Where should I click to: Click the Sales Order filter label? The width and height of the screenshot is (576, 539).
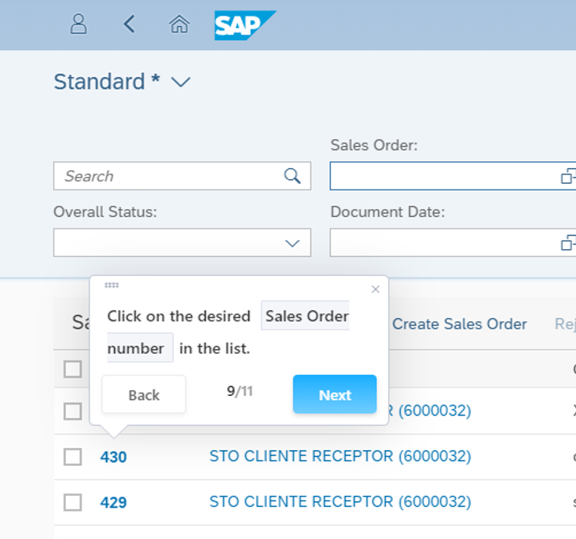pos(374,145)
